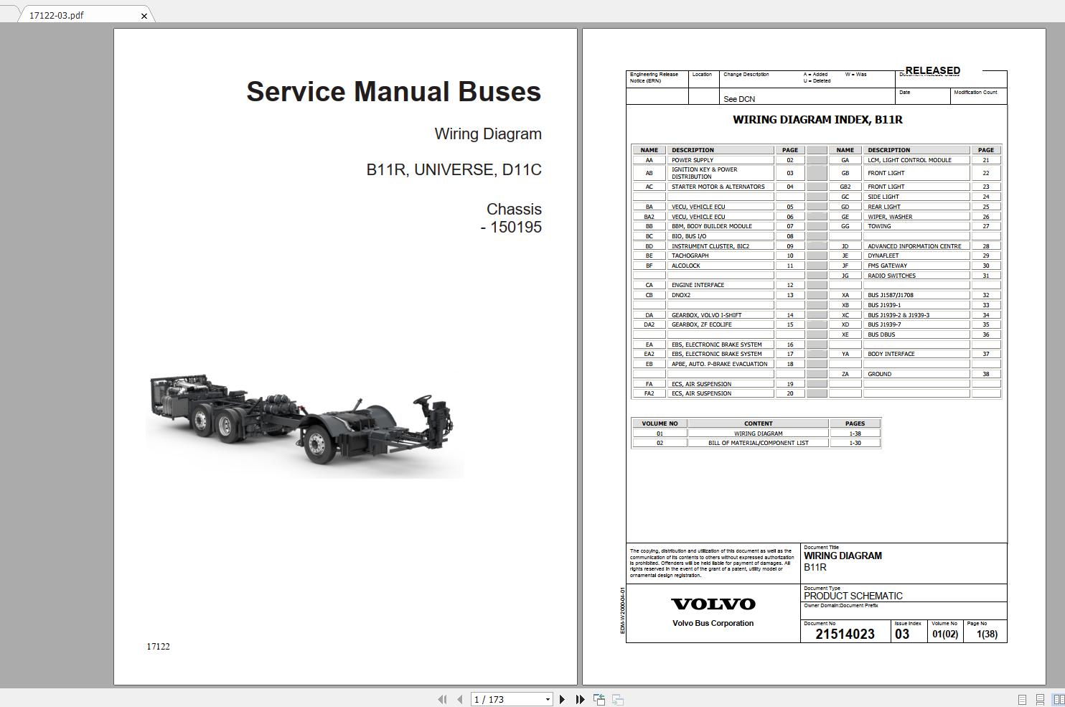Click the GROUND index entry
Viewport: 1065px width, 707px height.
coord(916,374)
